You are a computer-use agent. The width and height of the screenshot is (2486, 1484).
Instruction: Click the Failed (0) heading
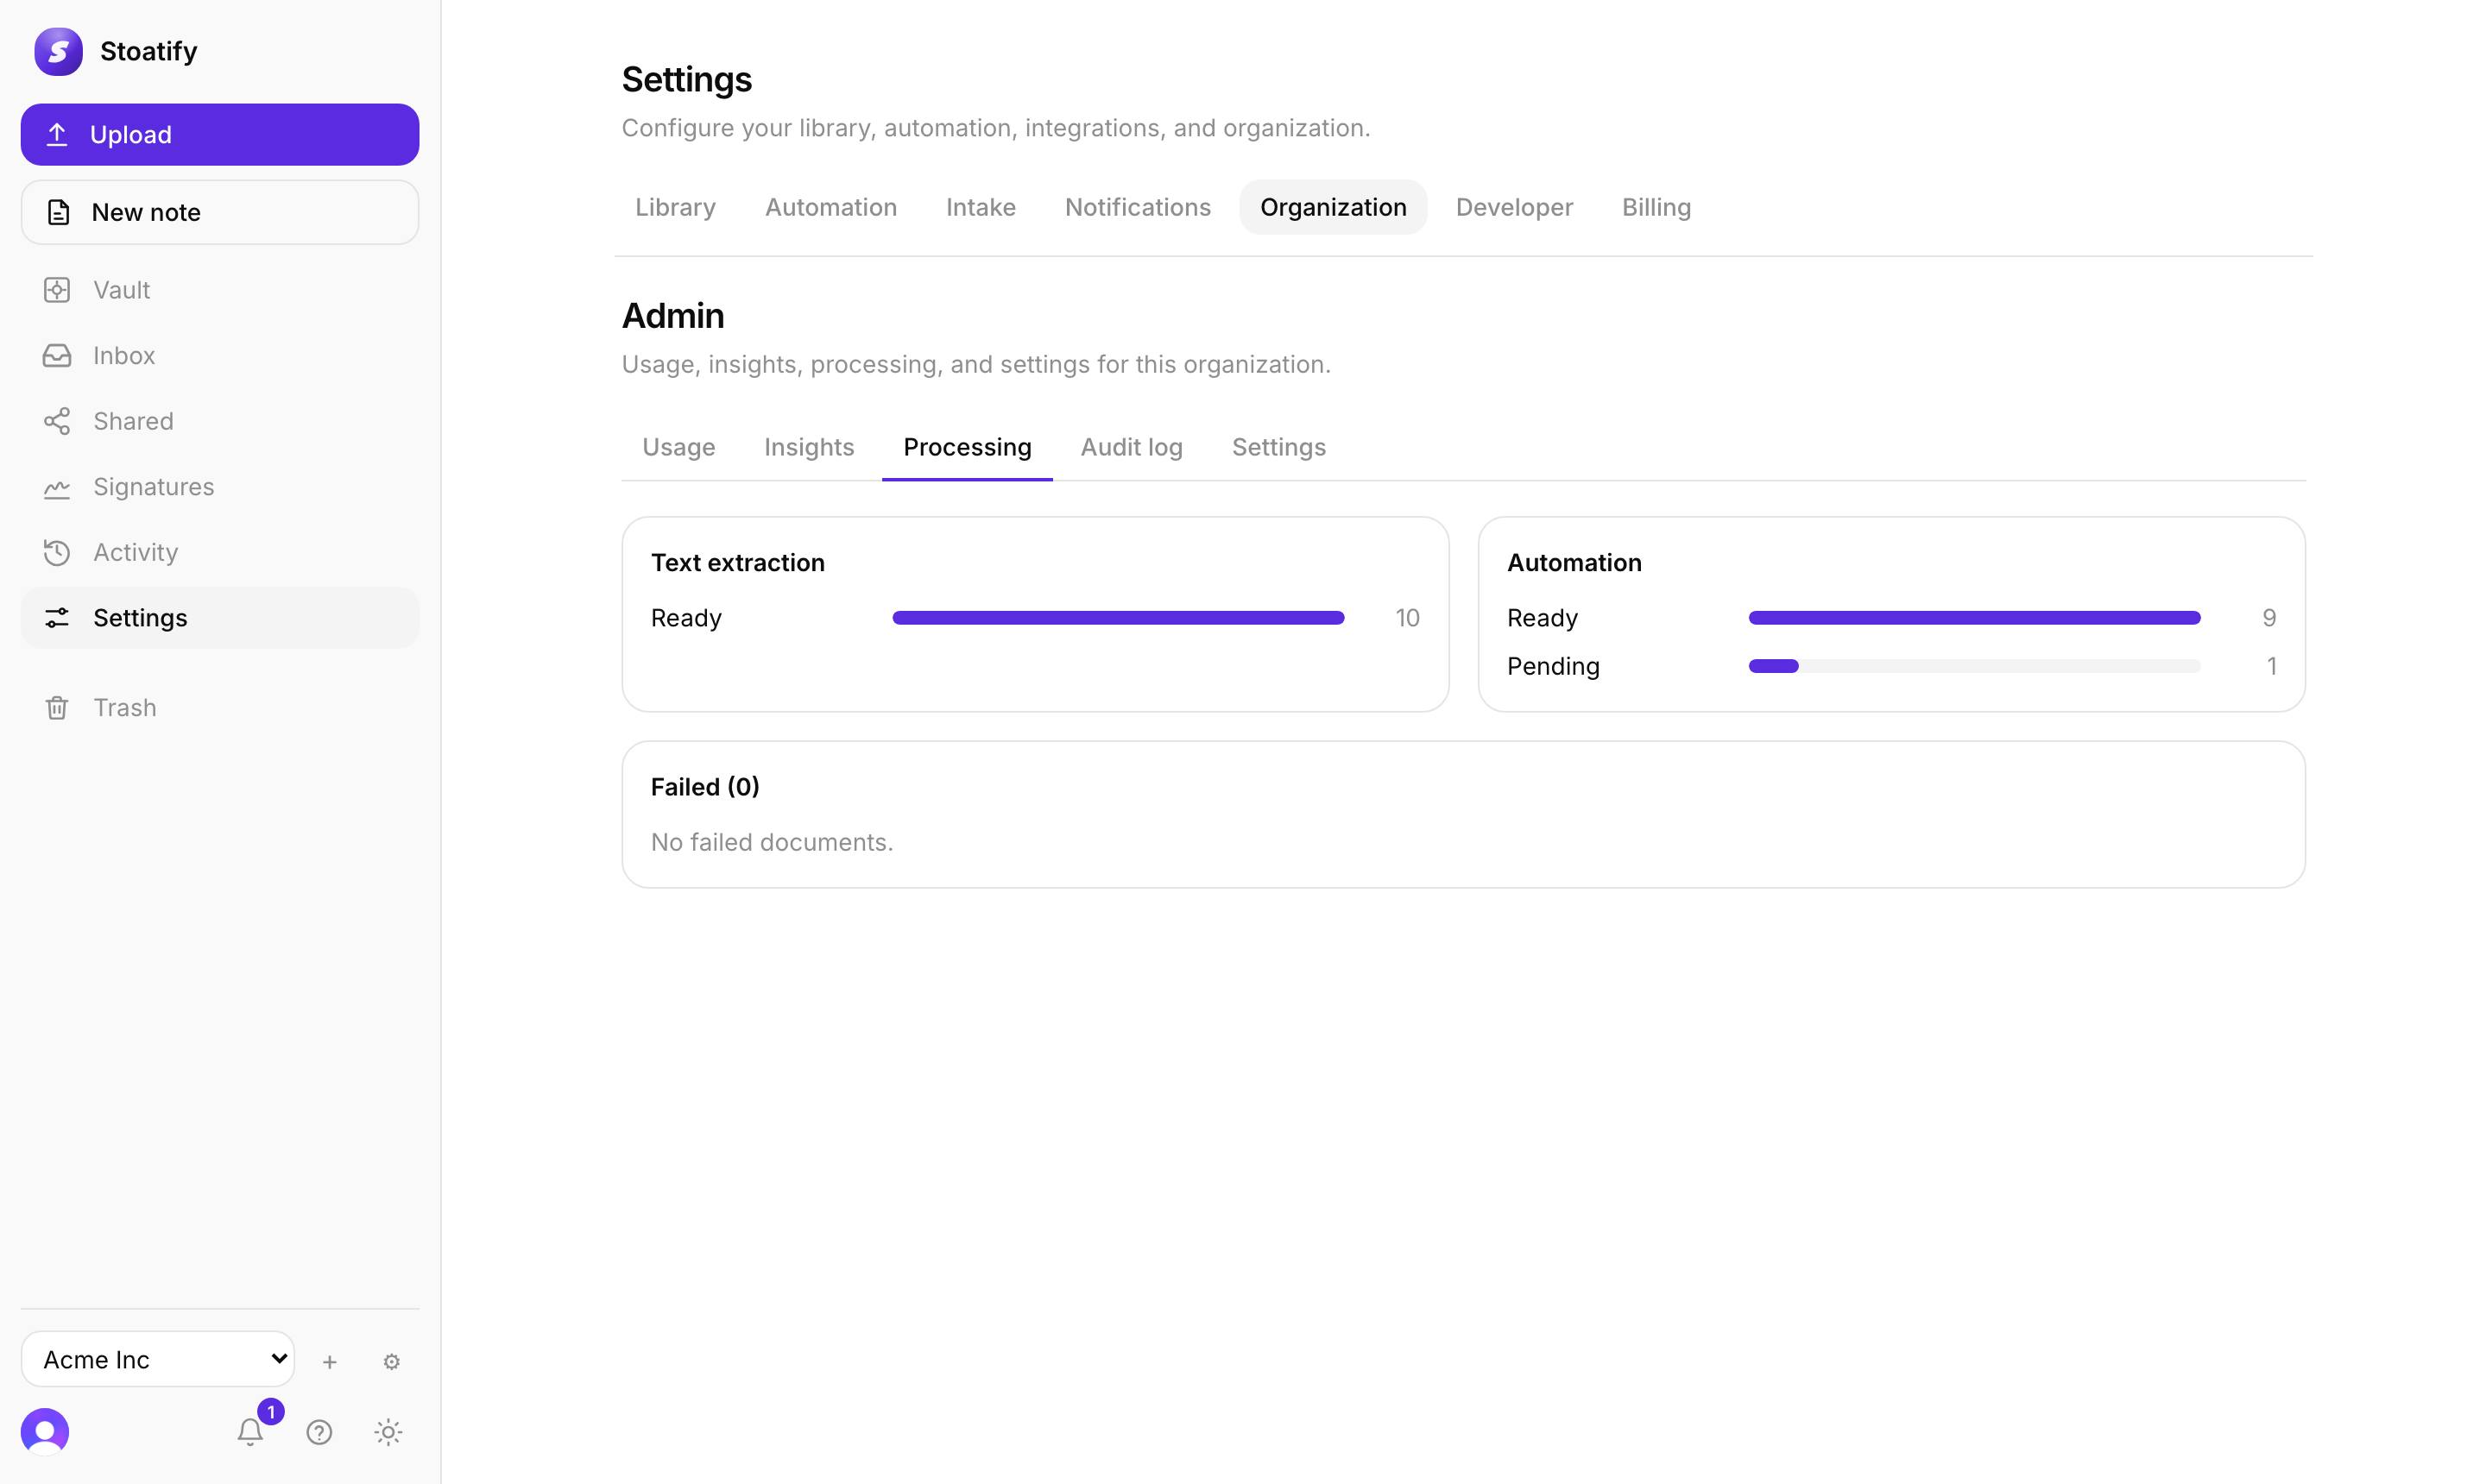tap(704, 787)
